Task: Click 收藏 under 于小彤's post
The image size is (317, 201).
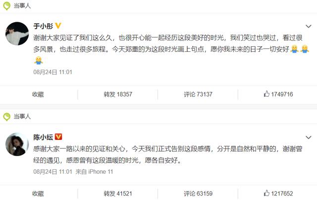Action: point(38,94)
